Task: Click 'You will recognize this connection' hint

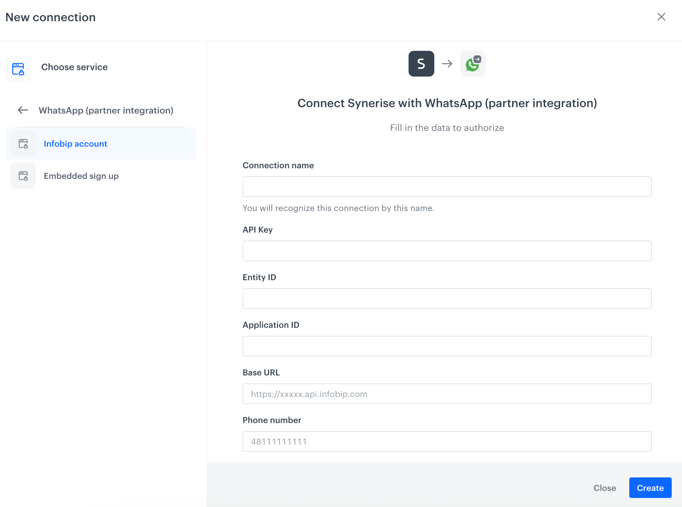Action: (x=338, y=208)
